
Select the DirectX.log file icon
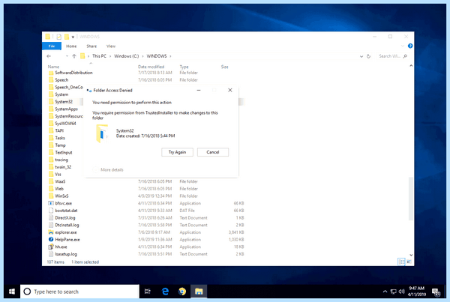(51, 218)
